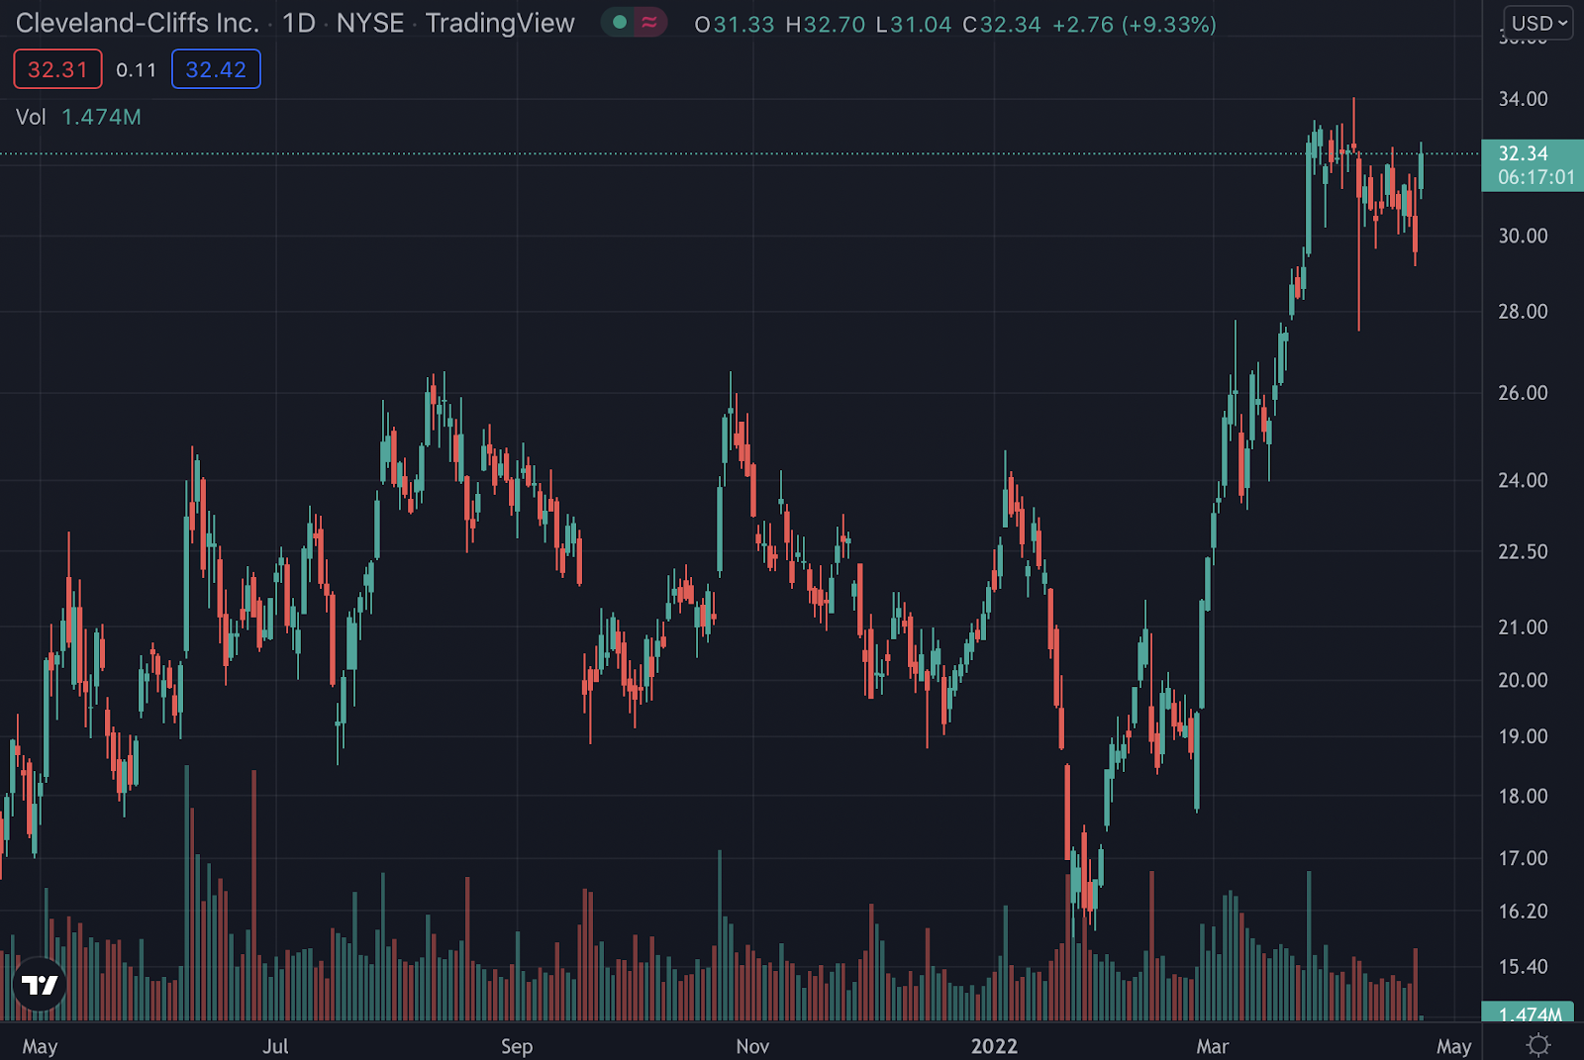The image size is (1584, 1060).
Task: Click the open price value O31.33
Action: 735,24
